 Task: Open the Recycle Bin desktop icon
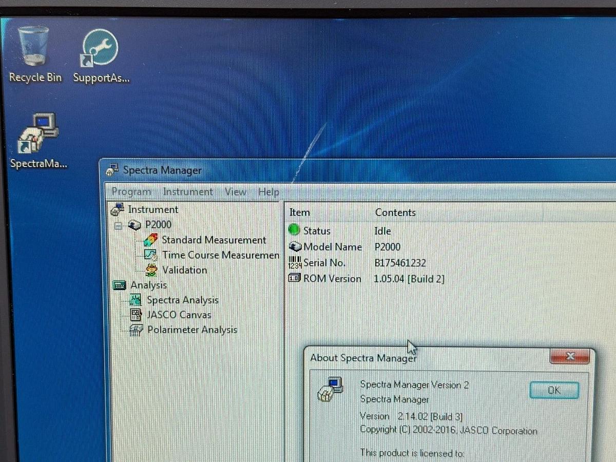34,45
